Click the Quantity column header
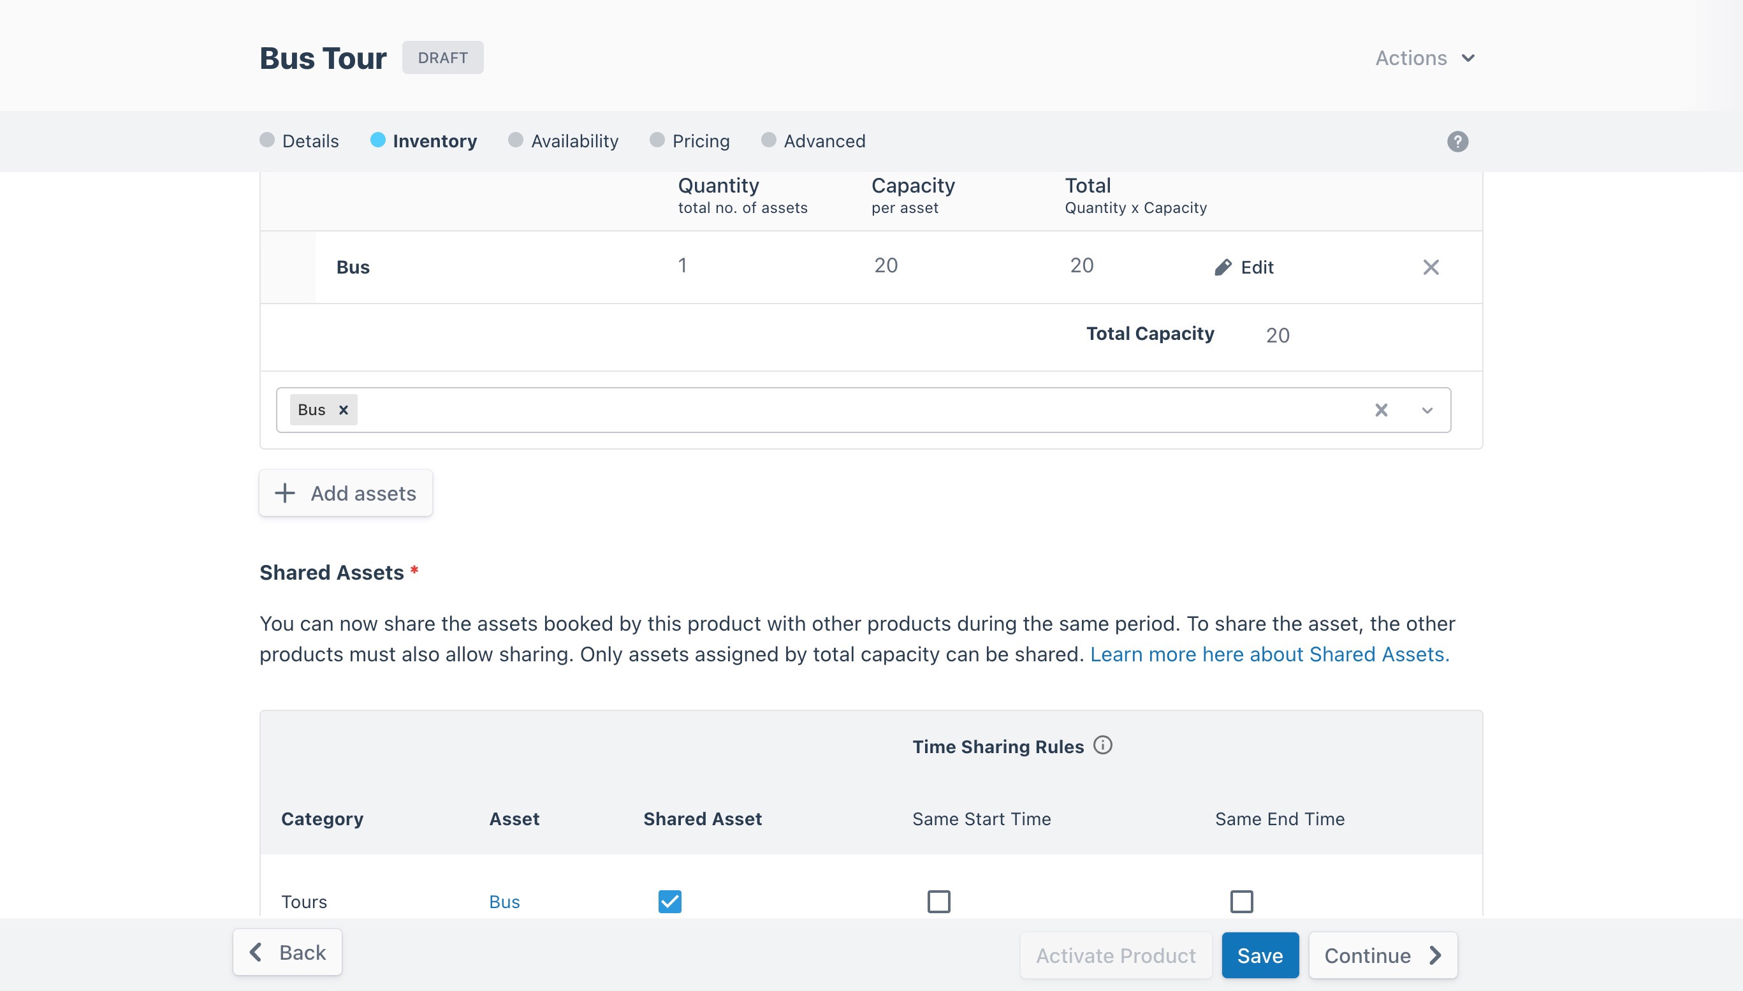This screenshot has width=1743, height=991. pos(718,185)
